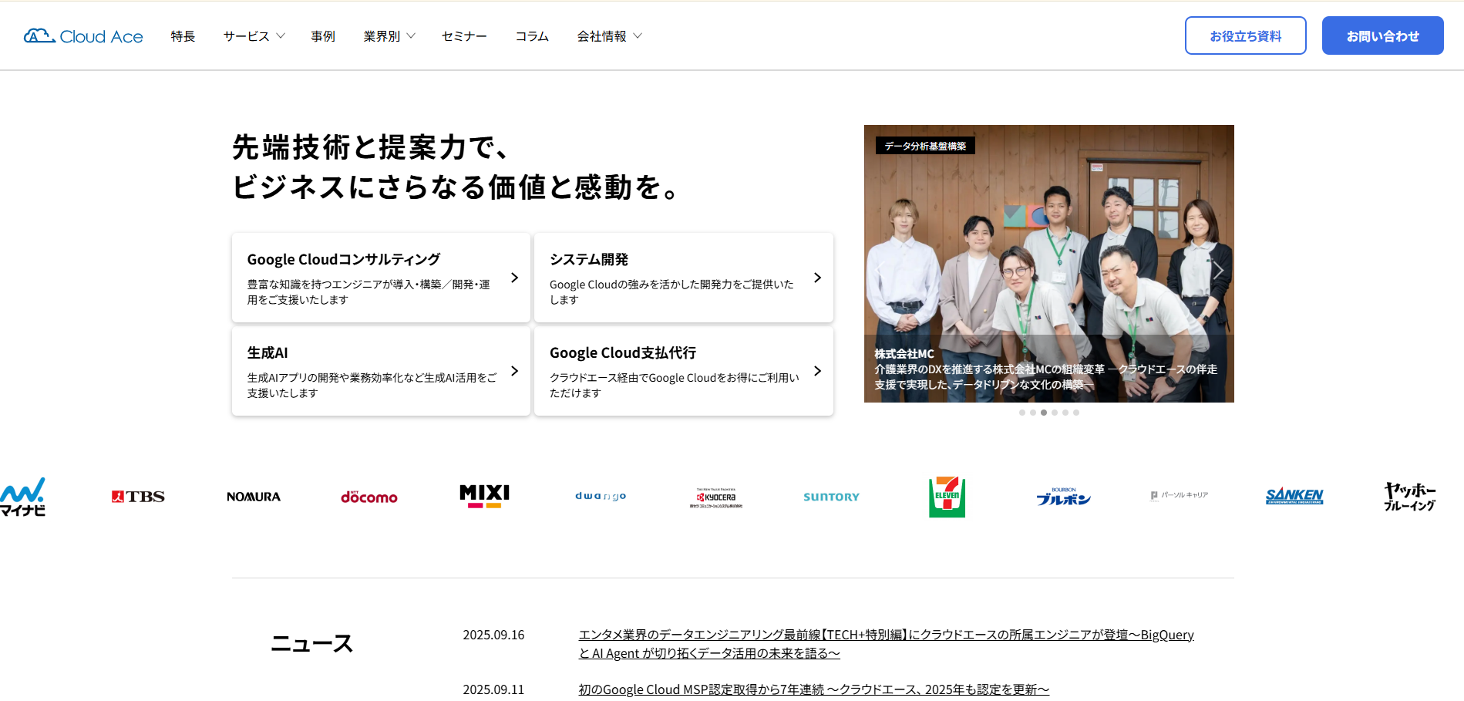Click the Cloud Ace logo
1464x701 pixels.
[x=83, y=36]
